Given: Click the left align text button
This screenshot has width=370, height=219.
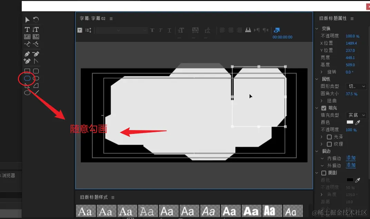Looking at the screenshot, I should [222, 30].
